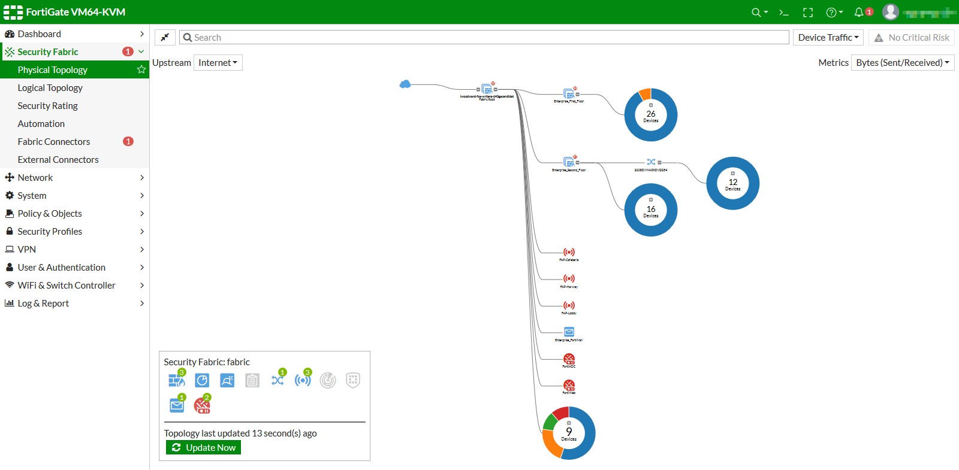Expand the Policy & Objects menu
This screenshot has height=470, width=959.
[74, 213]
